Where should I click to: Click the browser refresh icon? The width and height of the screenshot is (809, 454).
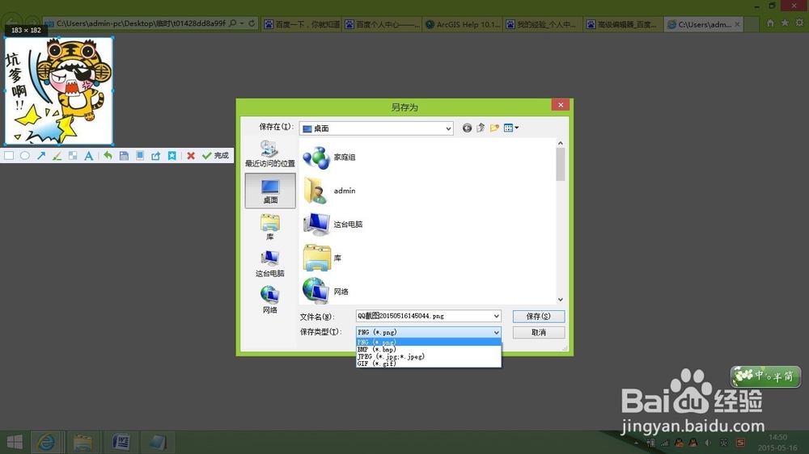coord(252,23)
